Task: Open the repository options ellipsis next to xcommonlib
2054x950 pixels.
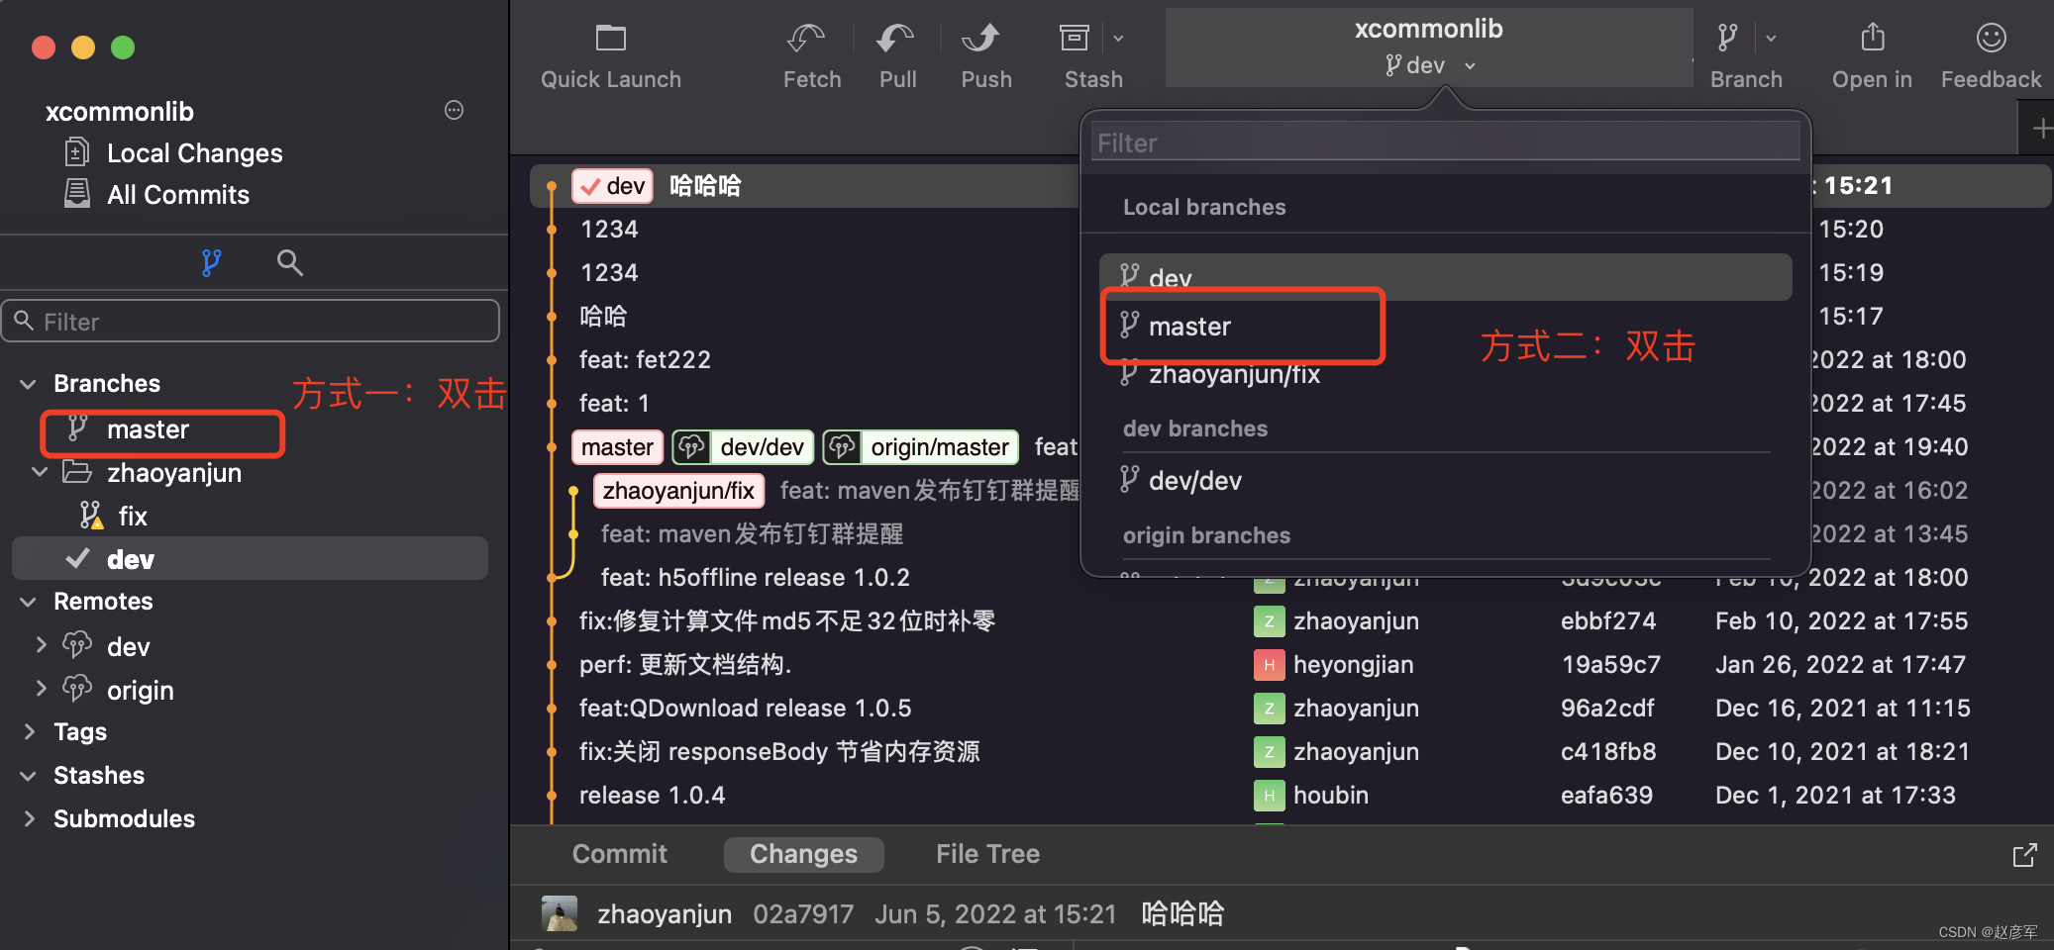Action: click(454, 110)
